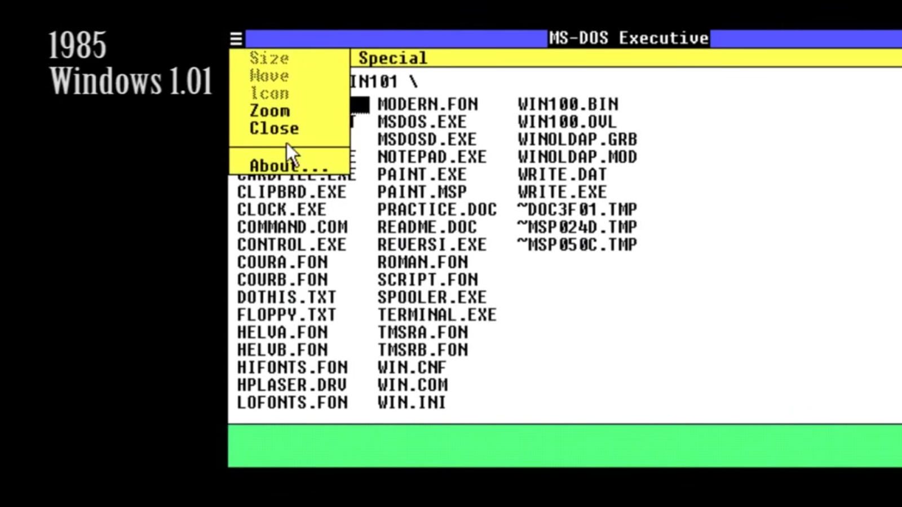Select file ~DOC3F01.TMP
The width and height of the screenshot is (902, 507).
click(x=577, y=210)
